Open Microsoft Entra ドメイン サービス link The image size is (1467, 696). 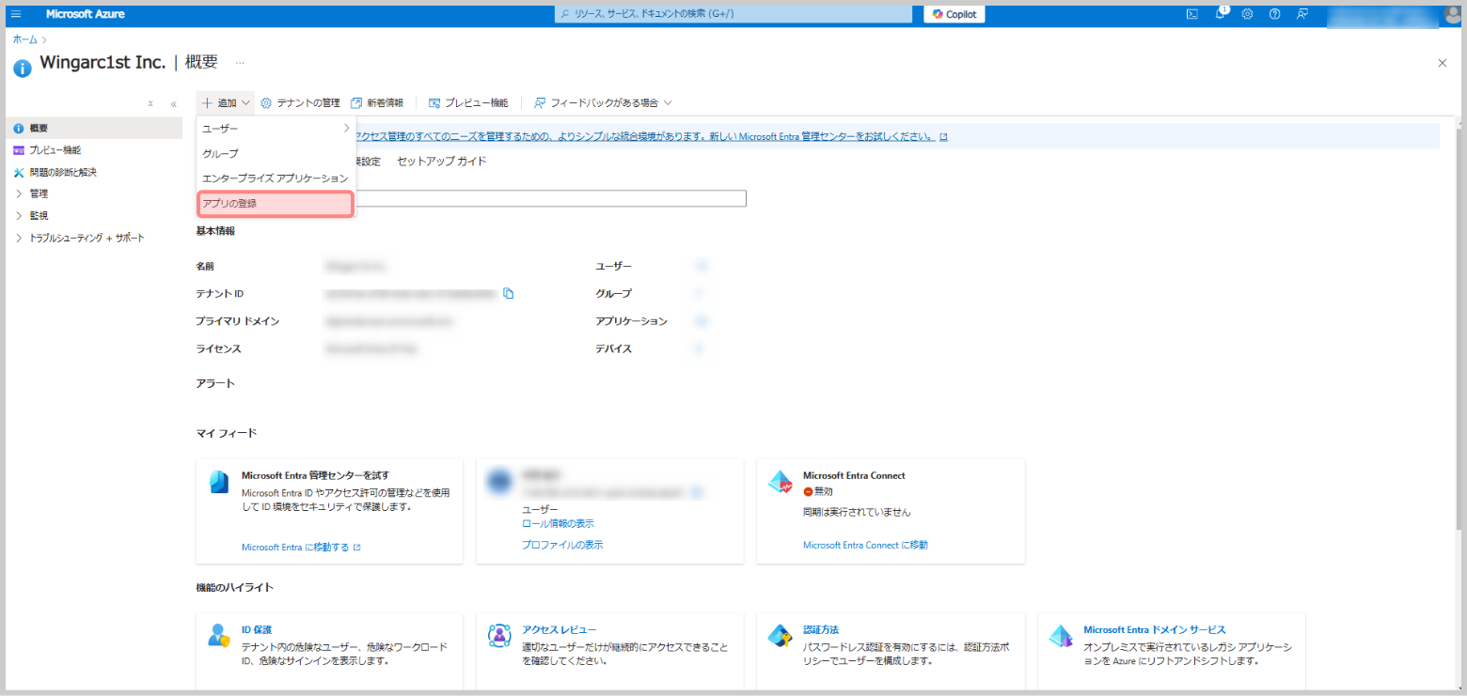1155,629
